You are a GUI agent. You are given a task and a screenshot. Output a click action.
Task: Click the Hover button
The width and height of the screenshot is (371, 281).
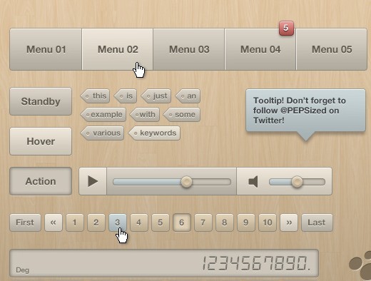point(41,141)
